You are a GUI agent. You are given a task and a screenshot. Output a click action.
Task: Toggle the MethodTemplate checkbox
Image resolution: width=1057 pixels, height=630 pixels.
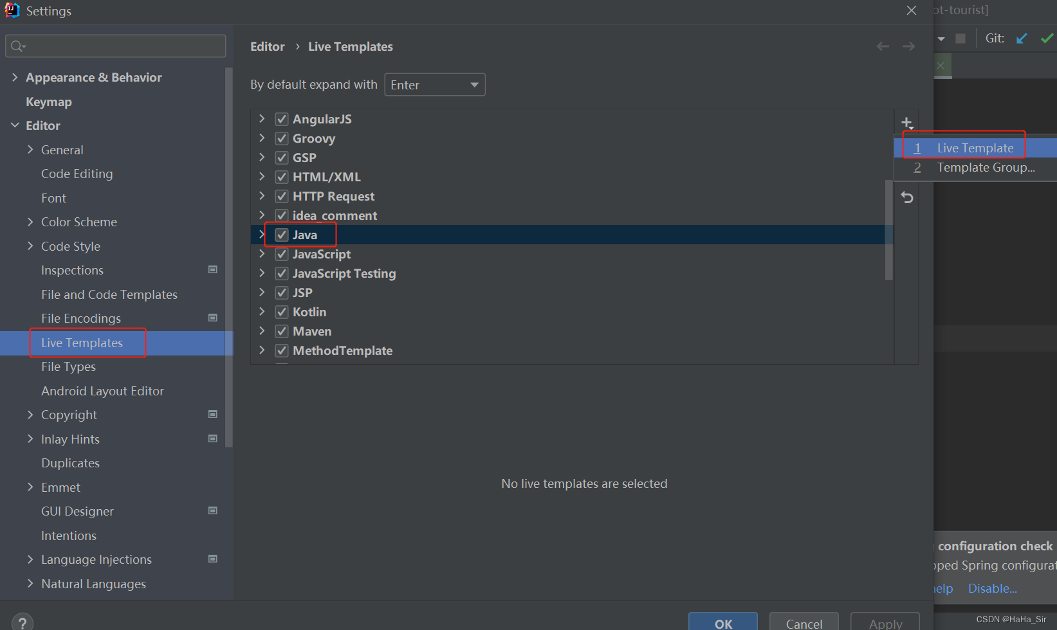tap(282, 350)
